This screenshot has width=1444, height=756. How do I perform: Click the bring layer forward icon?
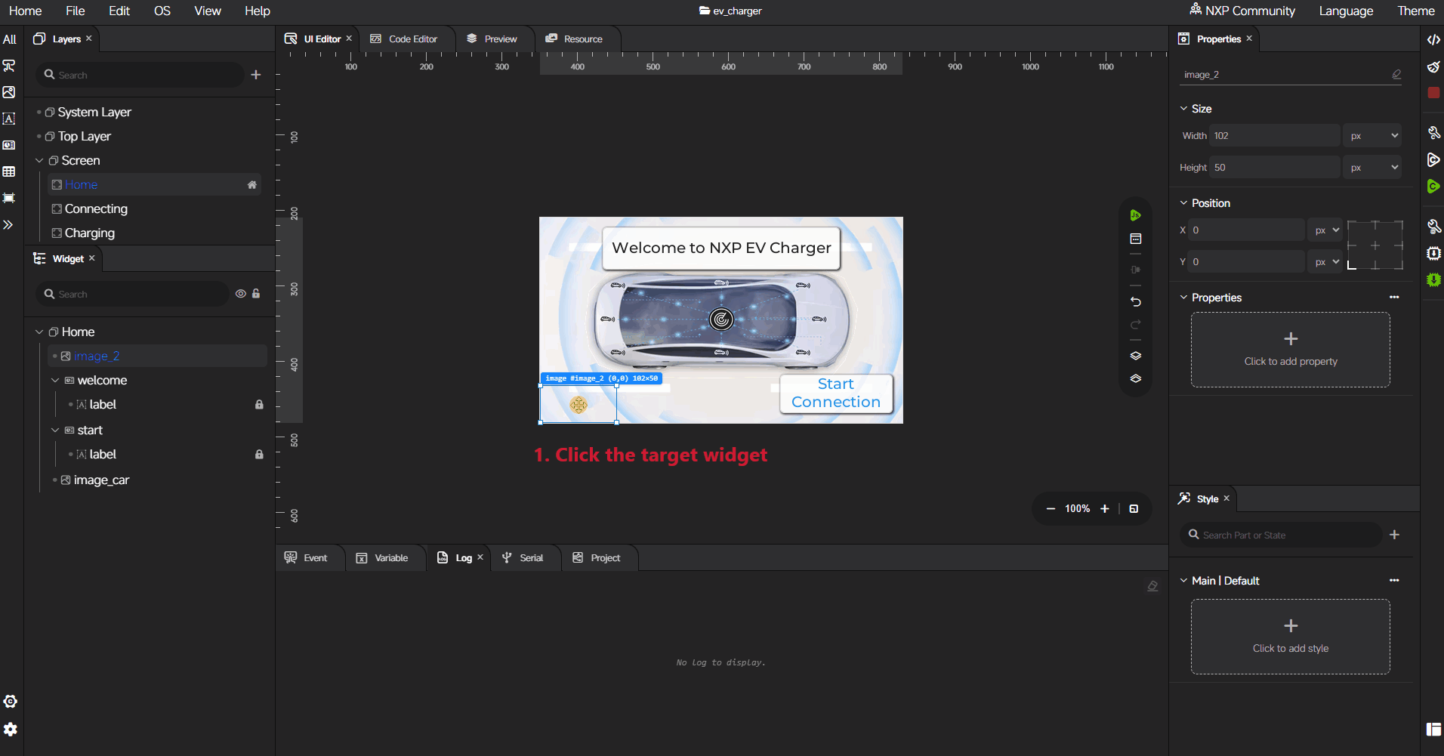coord(1135,356)
